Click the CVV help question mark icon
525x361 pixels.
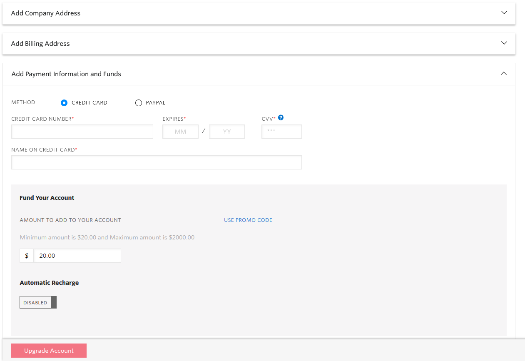click(281, 118)
